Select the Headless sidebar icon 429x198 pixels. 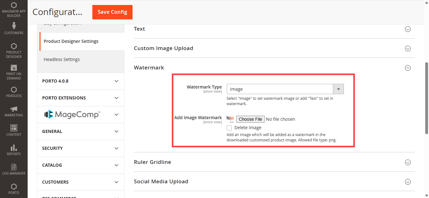click(x=14, y=90)
